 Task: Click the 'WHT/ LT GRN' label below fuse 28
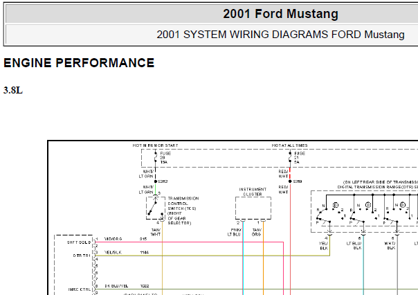[x=146, y=174]
